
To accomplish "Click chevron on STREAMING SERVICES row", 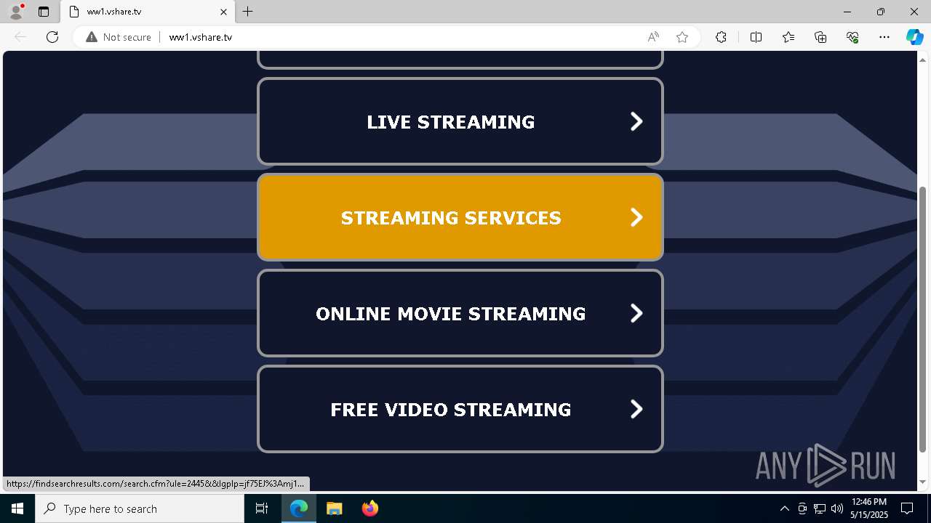I will click(636, 217).
